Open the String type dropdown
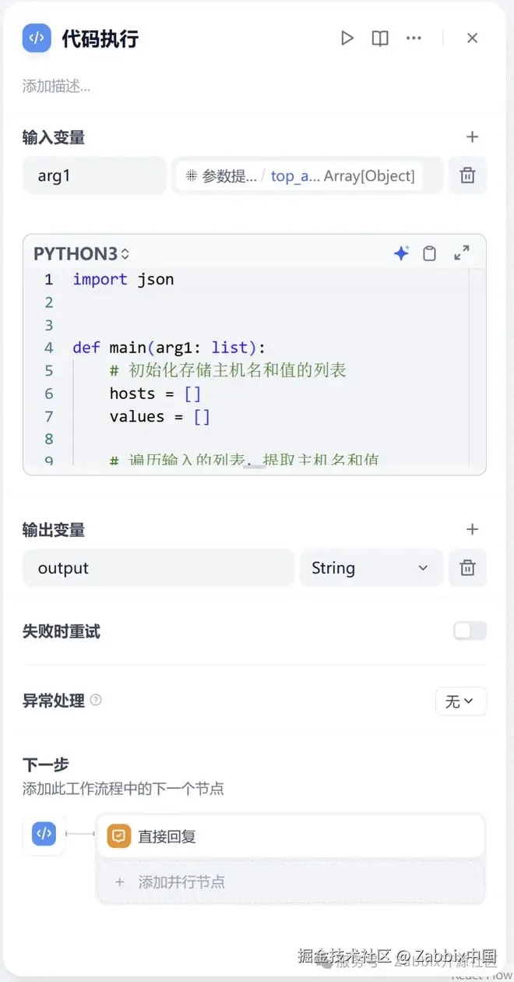This screenshot has height=982, width=514. click(371, 568)
